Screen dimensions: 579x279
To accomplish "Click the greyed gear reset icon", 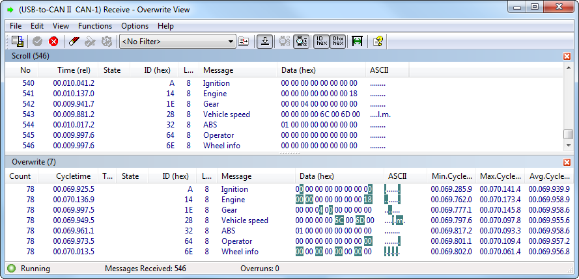I will point(106,41).
